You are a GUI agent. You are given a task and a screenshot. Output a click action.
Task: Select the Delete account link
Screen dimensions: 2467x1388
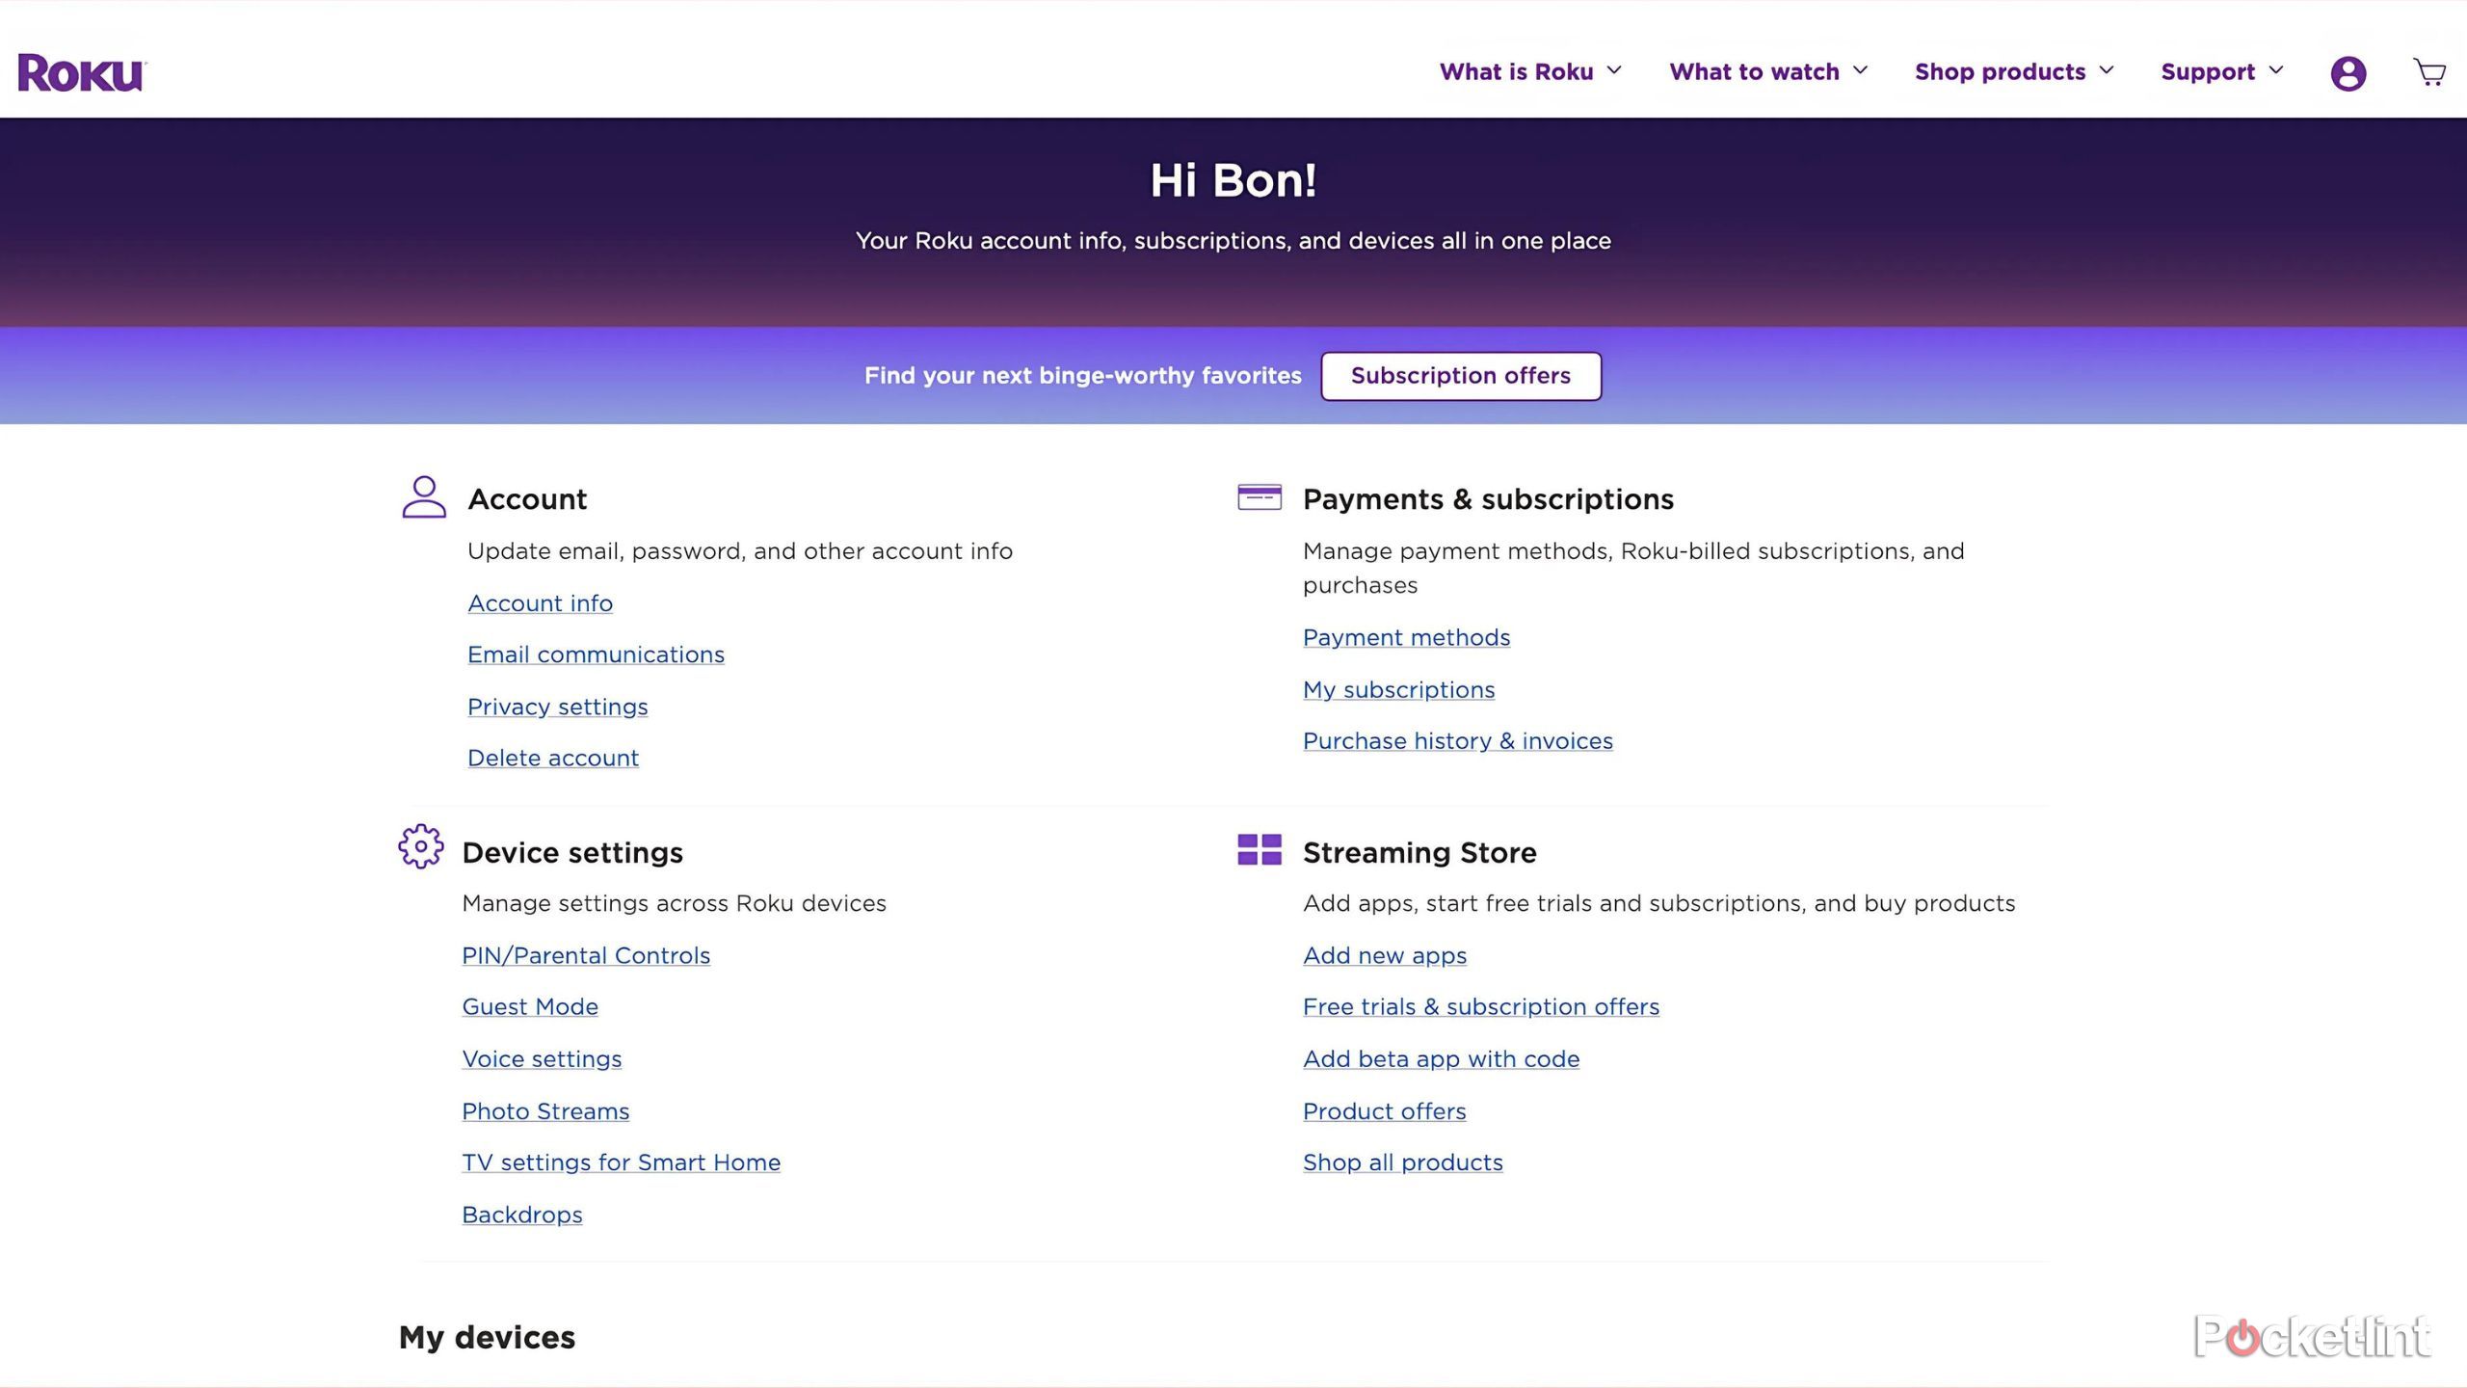pos(552,759)
